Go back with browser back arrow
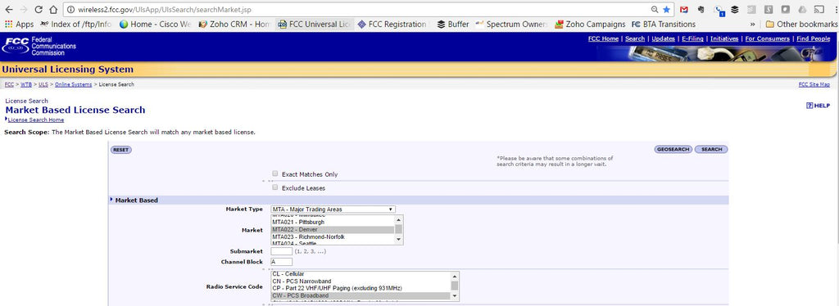The image size is (839, 306). (8, 10)
